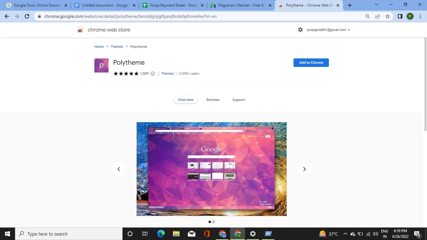Open the Windows Start menu
Viewport: 427px width, 240px height.
click(8, 234)
